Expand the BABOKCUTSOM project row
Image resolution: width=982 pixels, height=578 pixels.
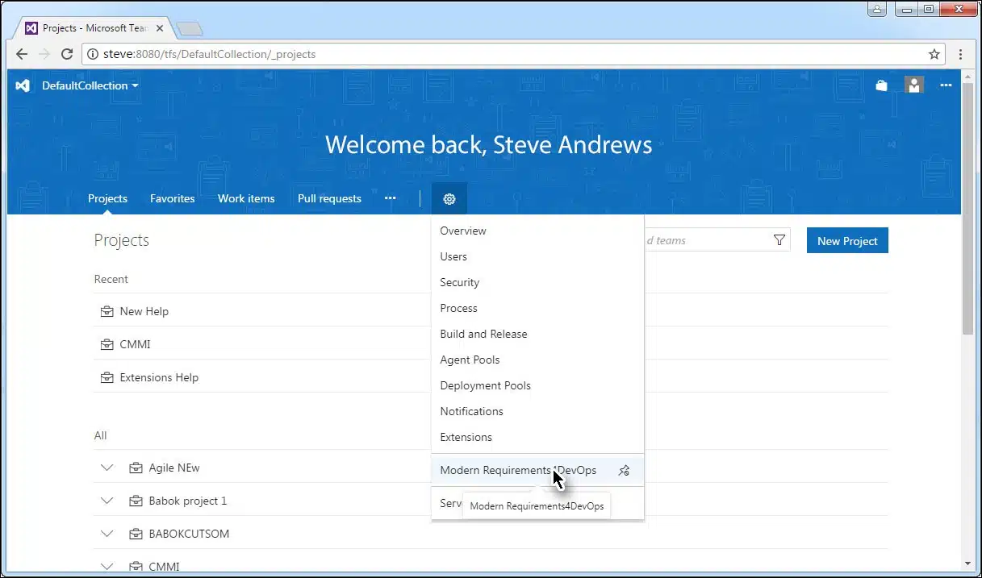point(107,534)
